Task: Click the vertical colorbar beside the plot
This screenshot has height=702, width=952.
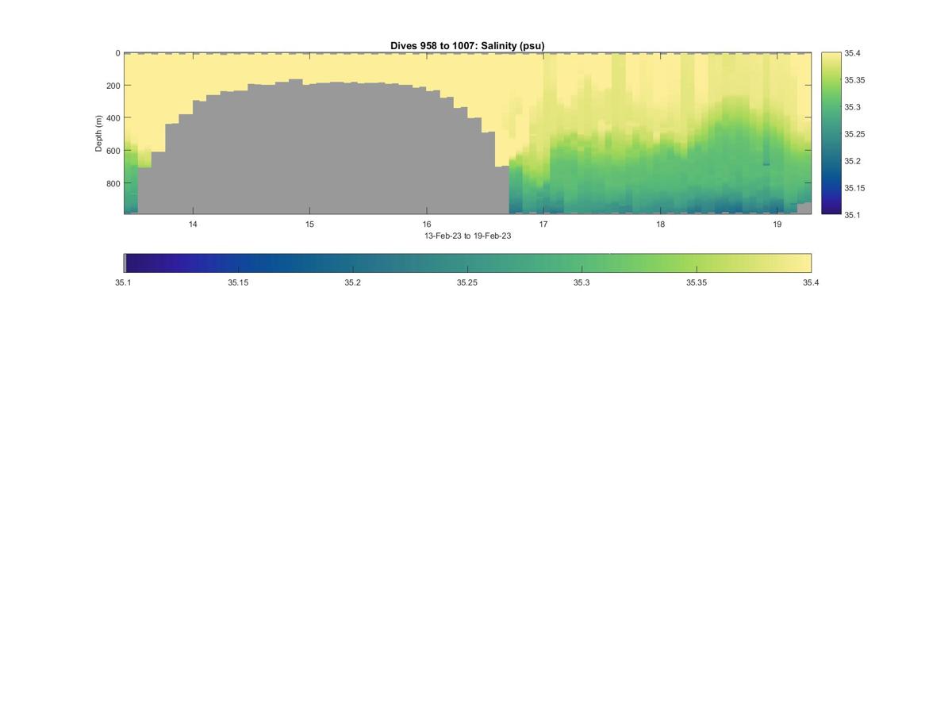Action: point(831,133)
